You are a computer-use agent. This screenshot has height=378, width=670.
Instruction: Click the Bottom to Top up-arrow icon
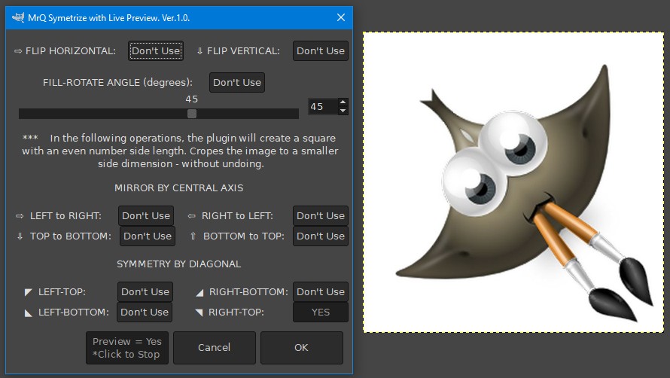pos(193,236)
